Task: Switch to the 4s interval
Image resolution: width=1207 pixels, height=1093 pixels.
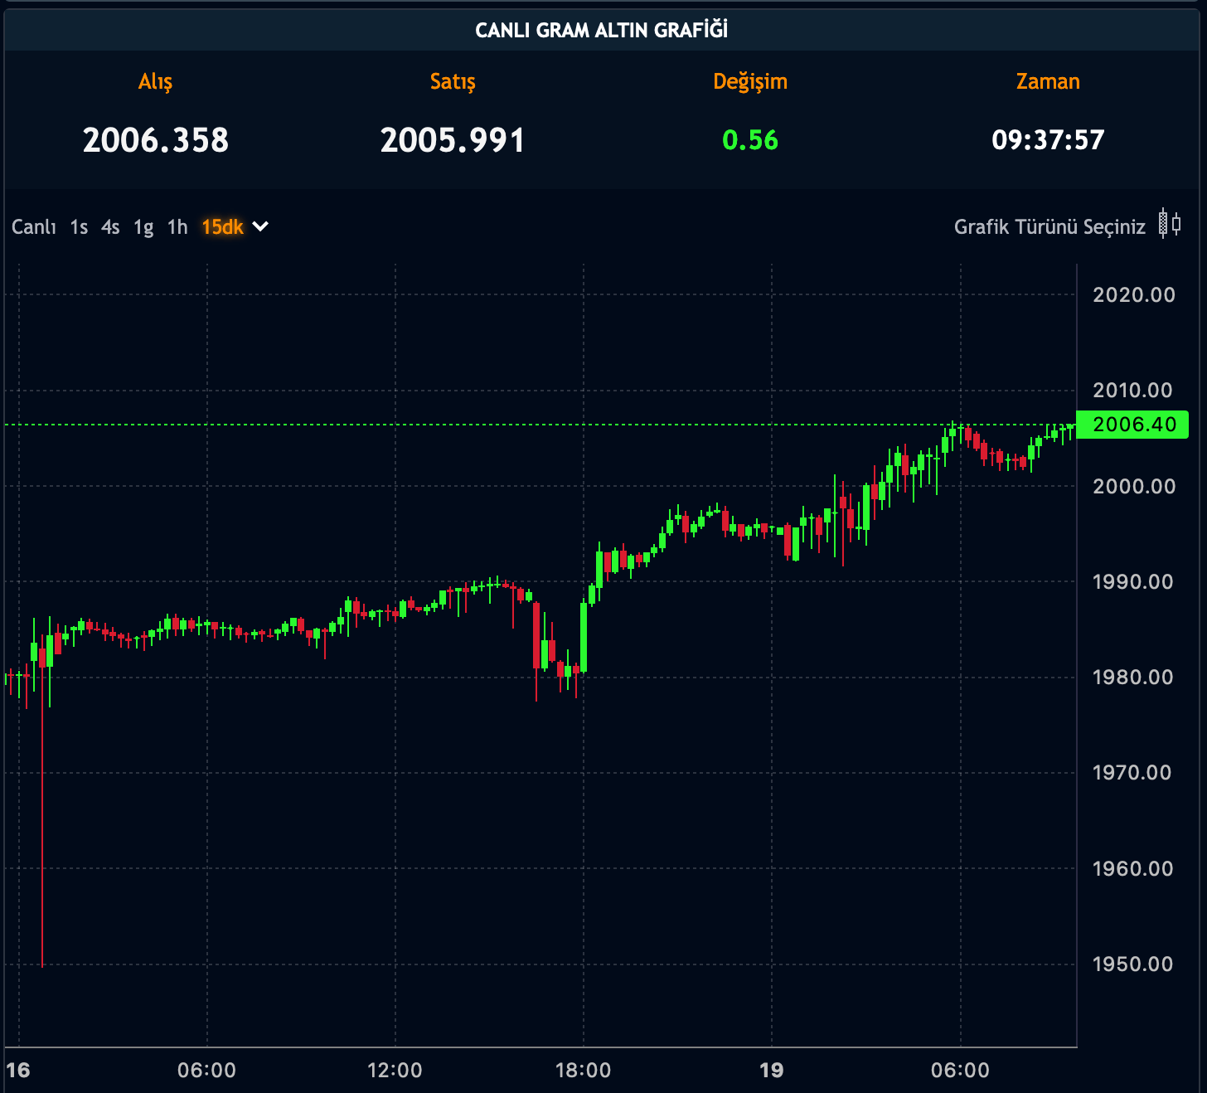Action: 110,227
